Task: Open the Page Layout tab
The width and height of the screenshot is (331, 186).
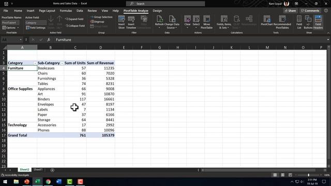Action: click(x=47, y=11)
